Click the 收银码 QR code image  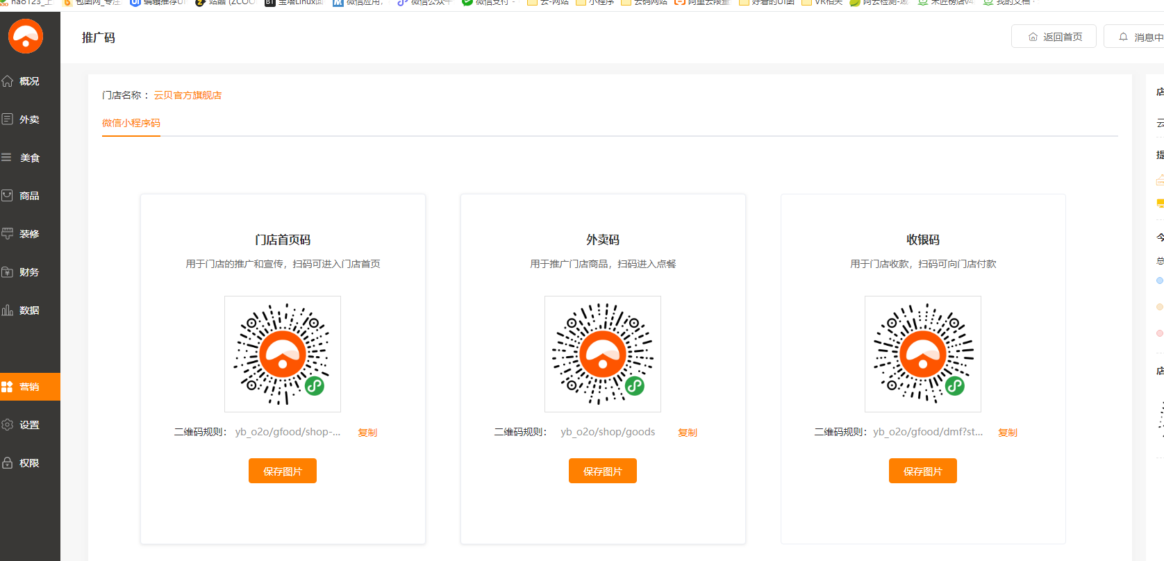pos(923,354)
